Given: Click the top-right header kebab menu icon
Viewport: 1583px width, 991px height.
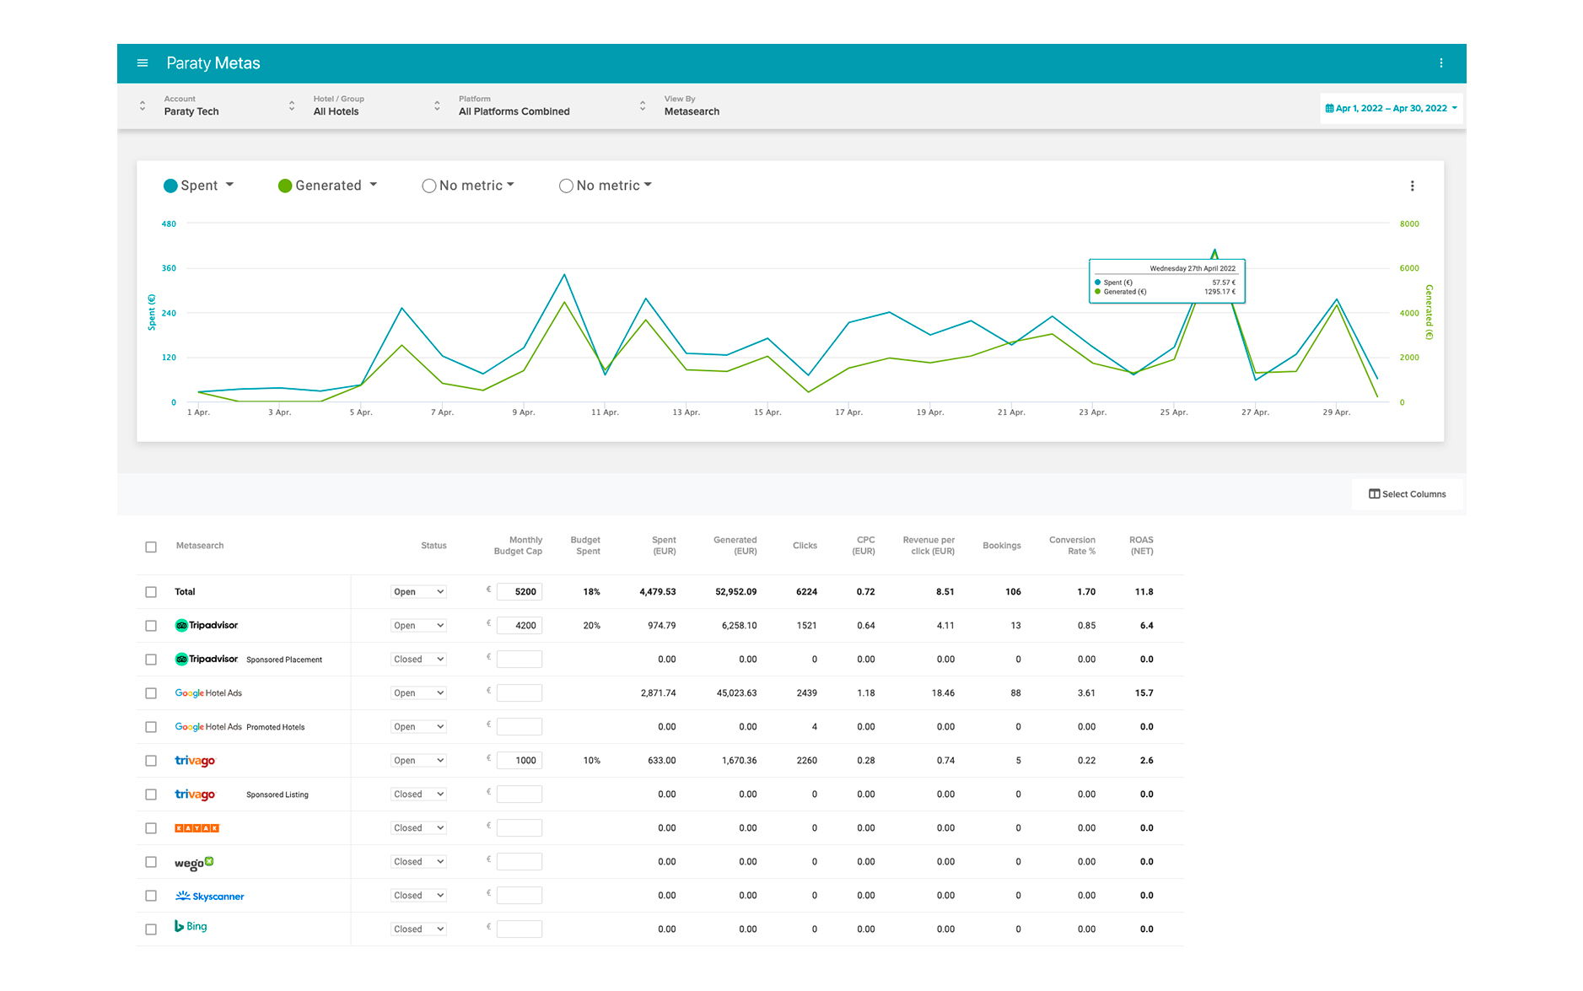Looking at the screenshot, I should click(1440, 63).
